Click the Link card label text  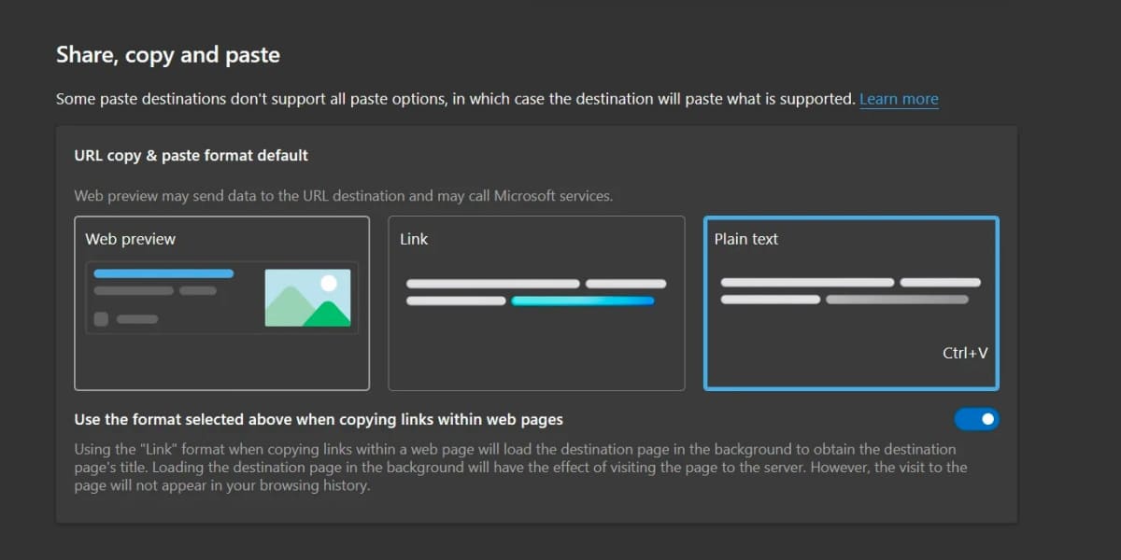pyautogui.click(x=414, y=239)
